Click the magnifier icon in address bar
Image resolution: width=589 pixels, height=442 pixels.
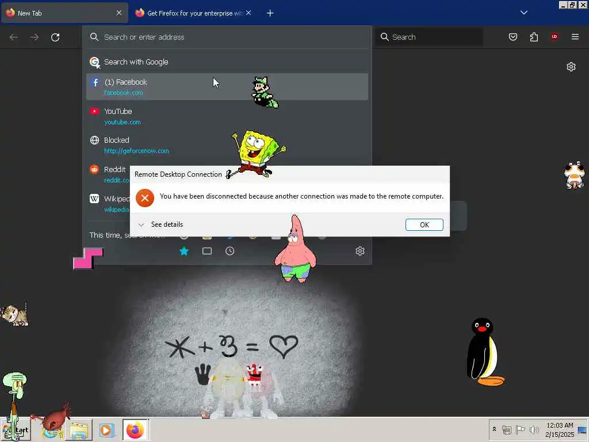(94, 37)
